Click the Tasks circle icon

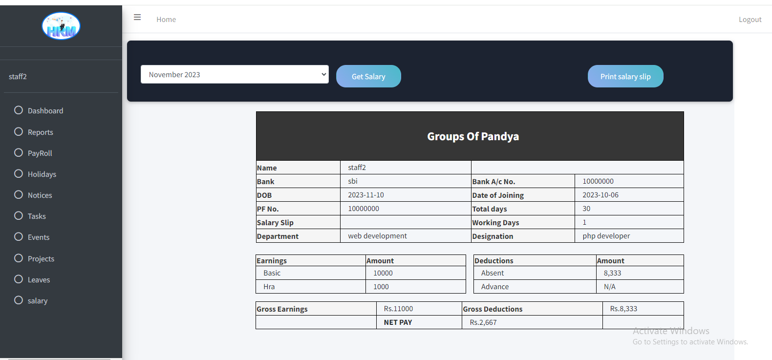pos(19,215)
